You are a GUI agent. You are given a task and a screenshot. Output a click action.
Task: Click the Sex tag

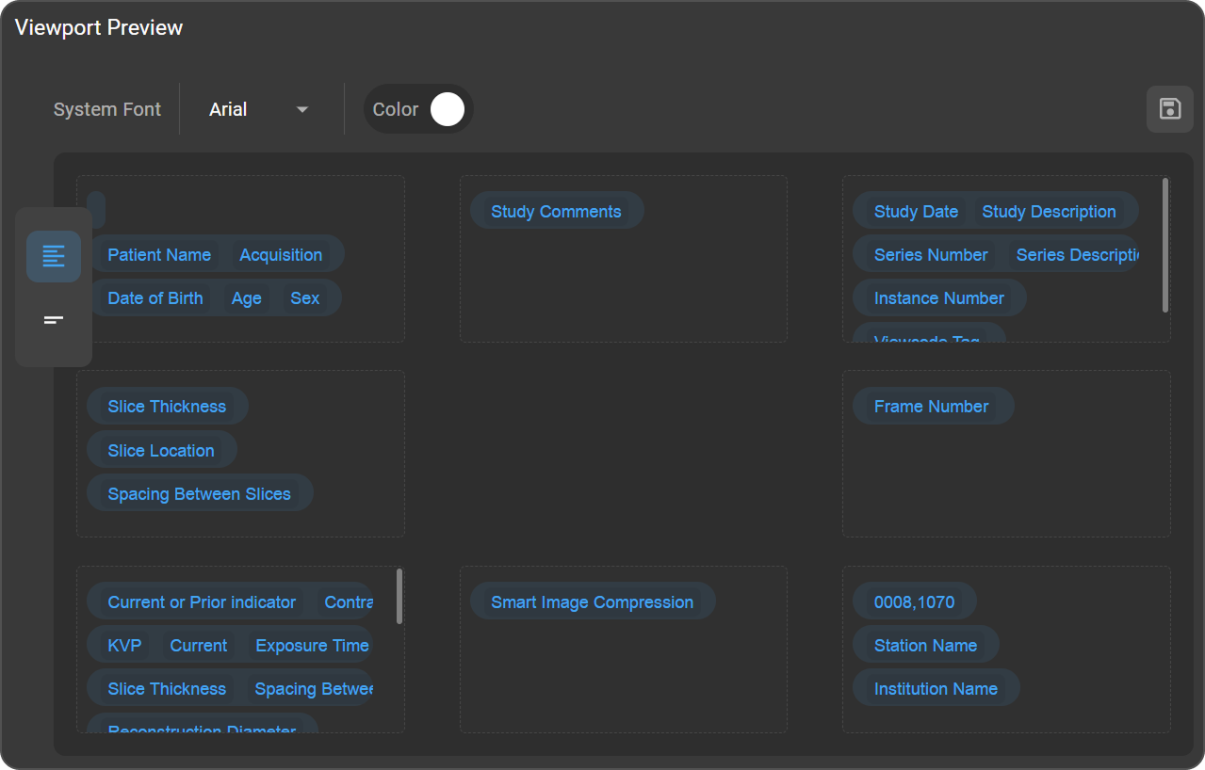(x=305, y=297)
